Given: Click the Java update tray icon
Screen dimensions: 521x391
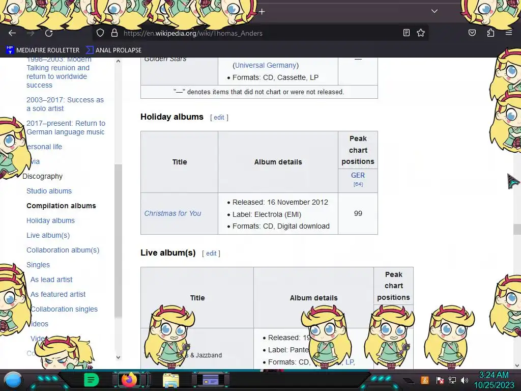Looking at the screenshot, I should tap(425, 380).
